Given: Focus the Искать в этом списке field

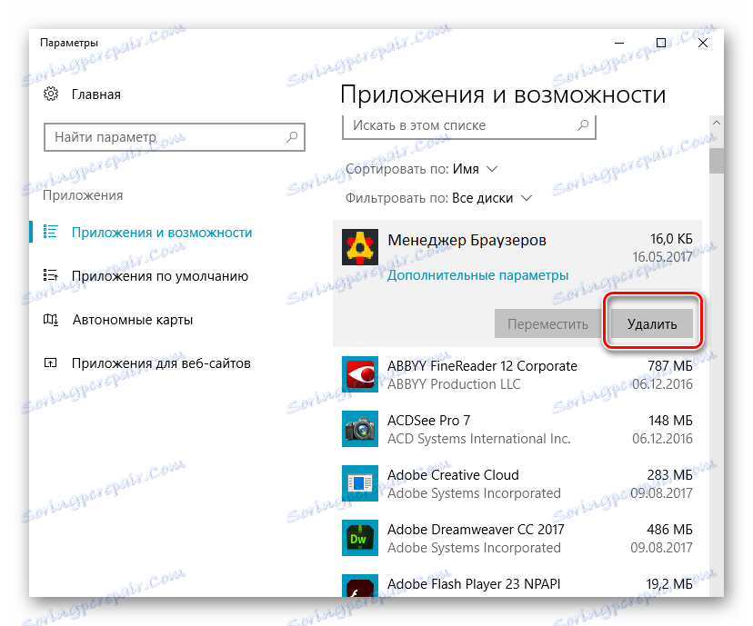Looking at the screenshot, I should [469, 126].
